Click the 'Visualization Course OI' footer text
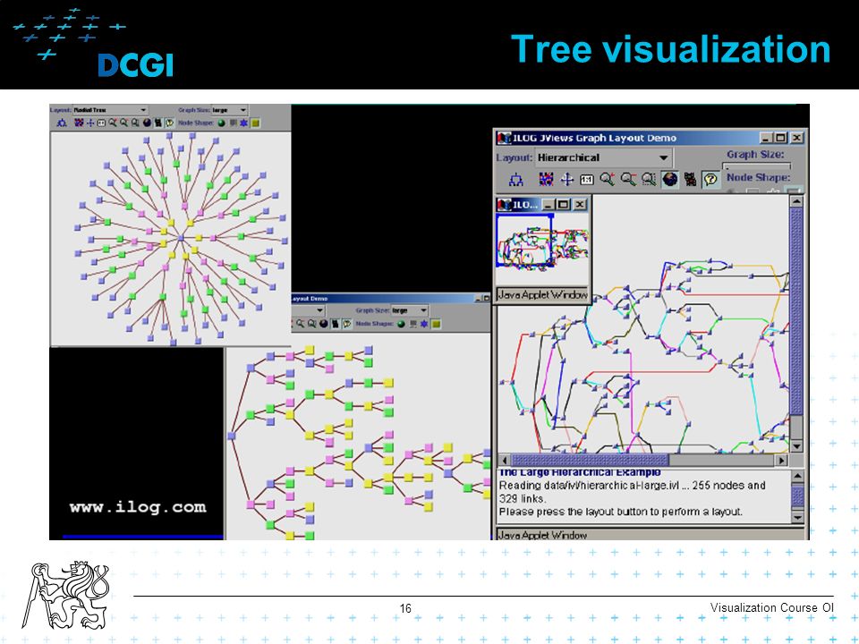859x644 pixels. click(x=771, y=607)
